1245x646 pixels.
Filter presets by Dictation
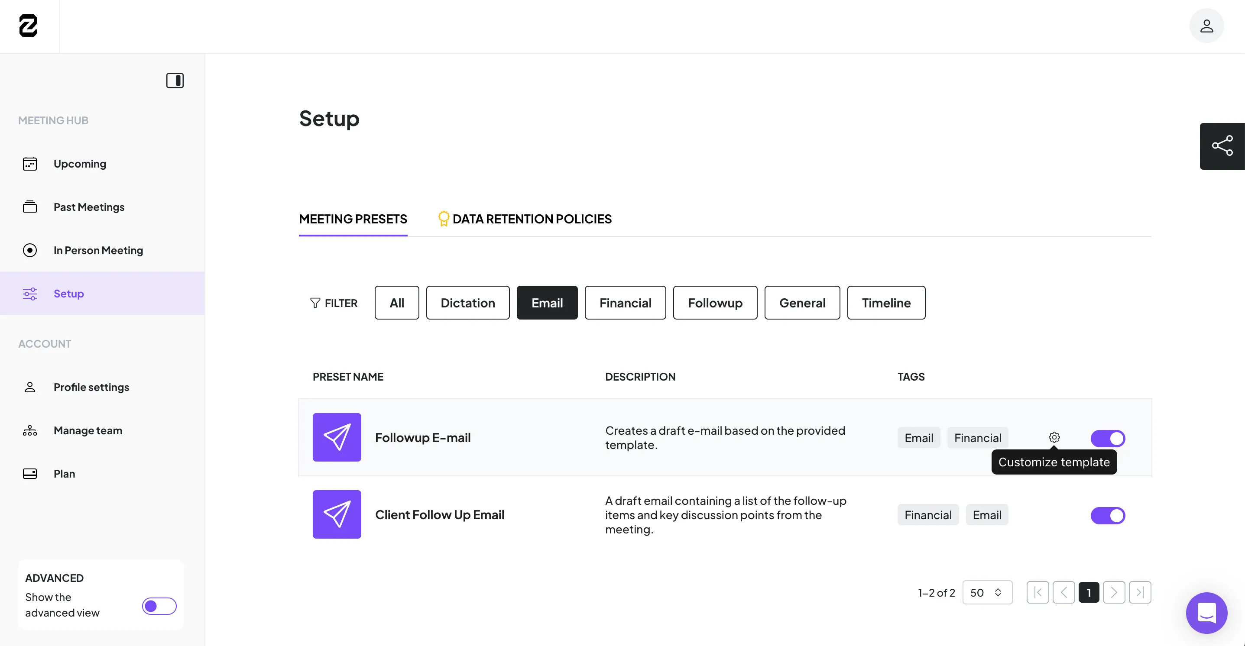[x=468, y=303]
